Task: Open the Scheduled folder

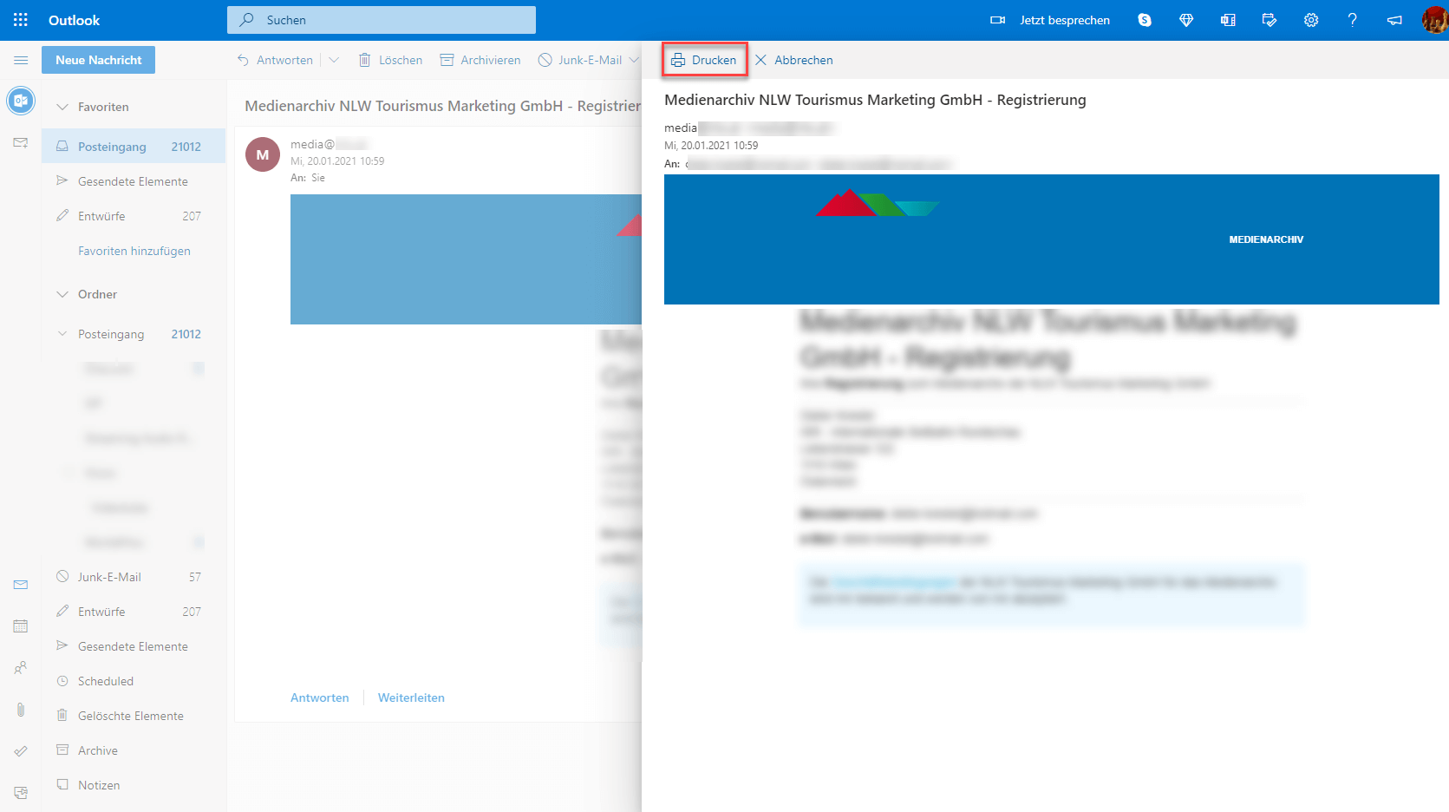Action: coord(134,681)
